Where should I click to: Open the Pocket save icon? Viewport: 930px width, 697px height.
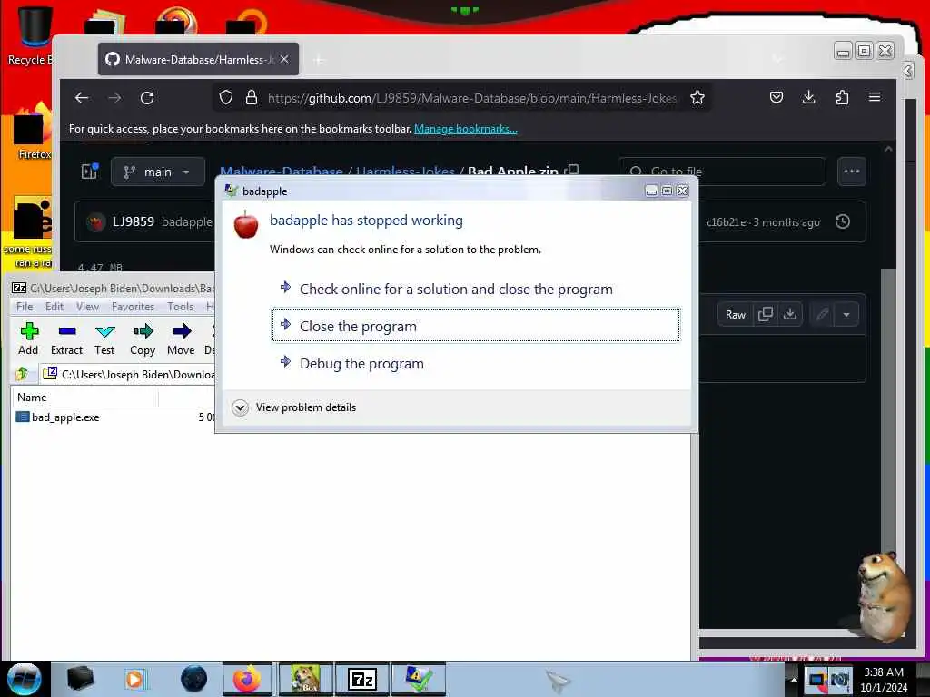coord(776,97)
